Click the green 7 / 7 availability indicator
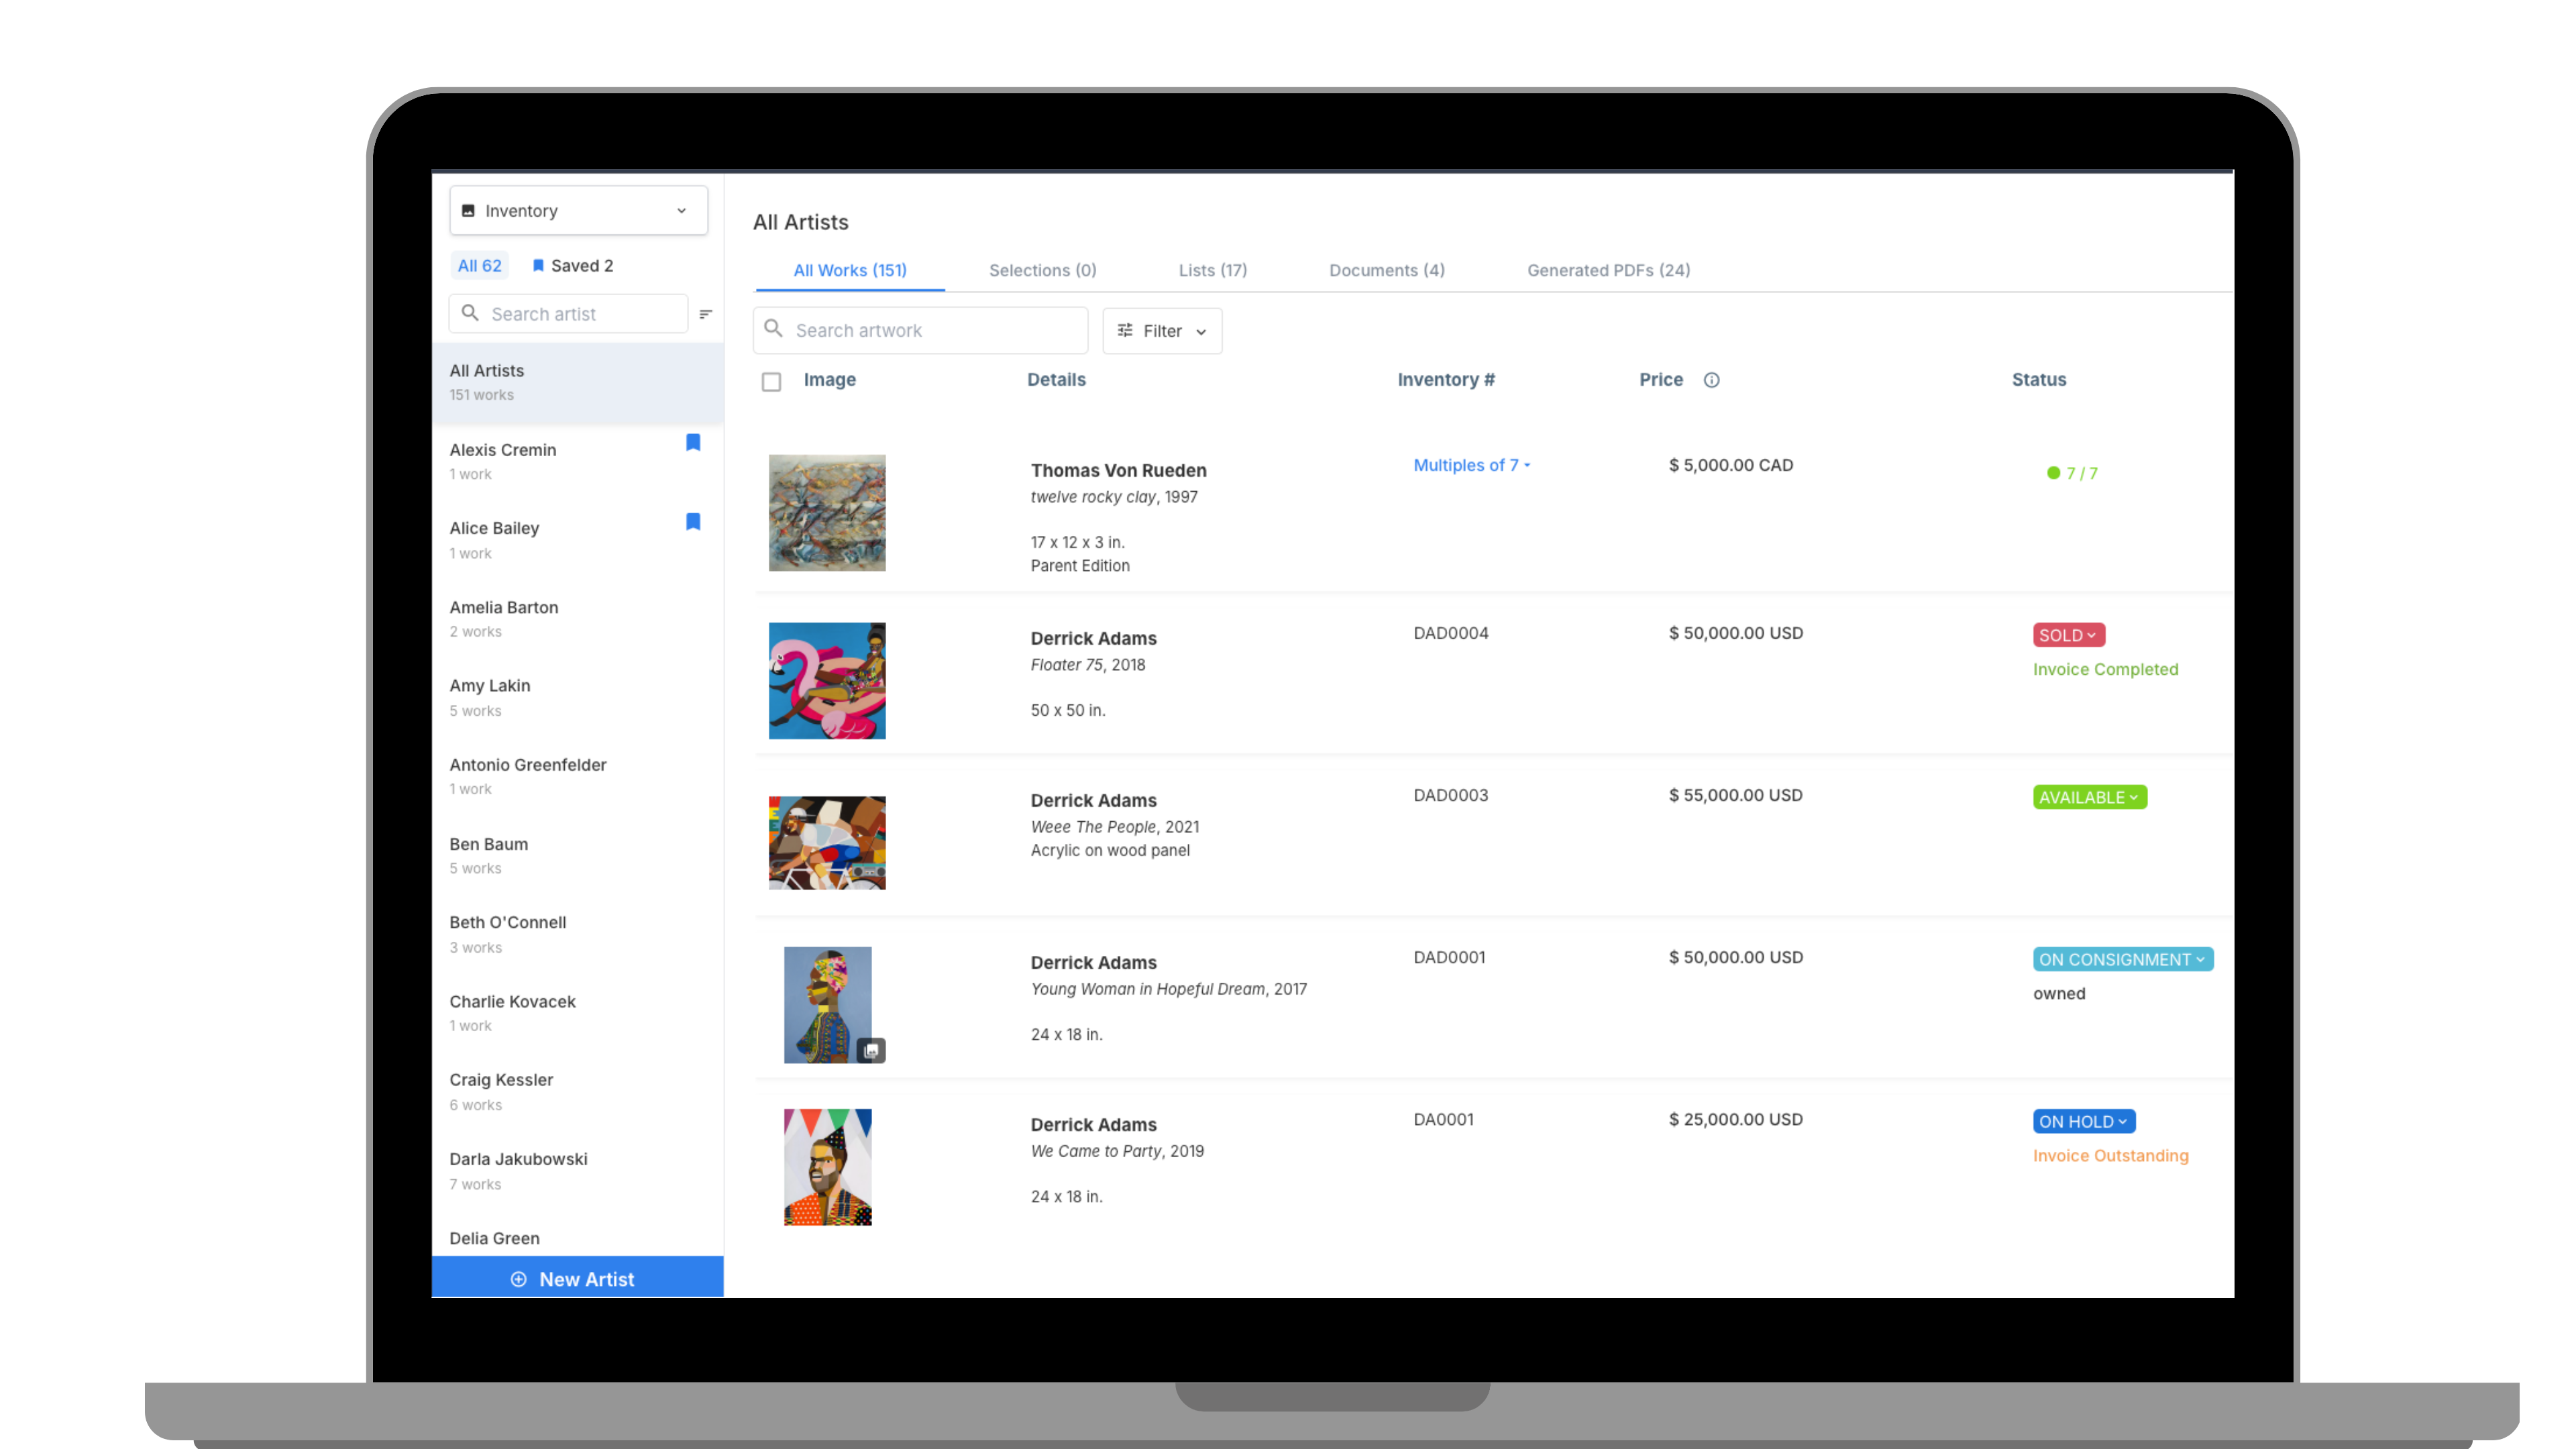Screen dimensions: 2576x1449 (x=2071, y=473)
